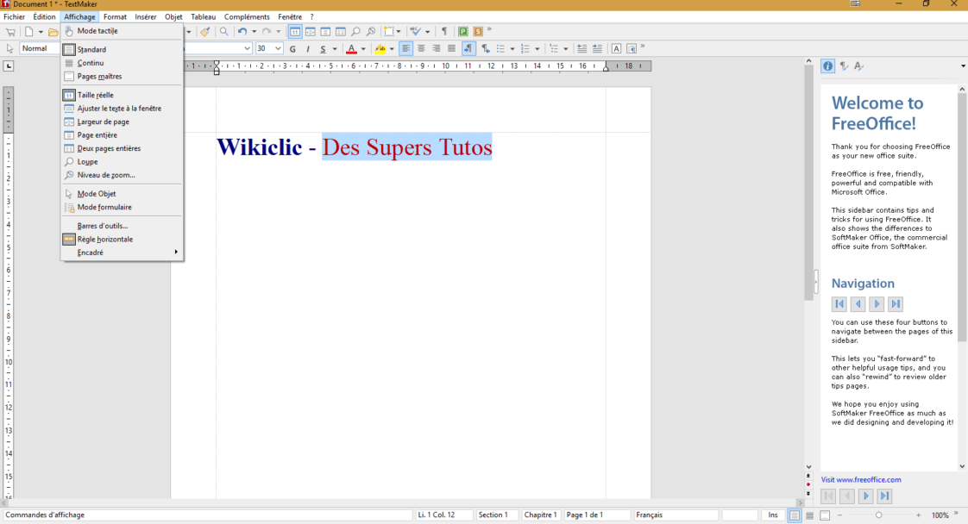Select Pages maîtres view mode

(x=122, y=77)
